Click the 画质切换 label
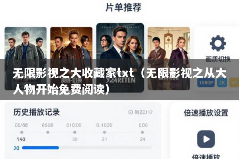 218,59
